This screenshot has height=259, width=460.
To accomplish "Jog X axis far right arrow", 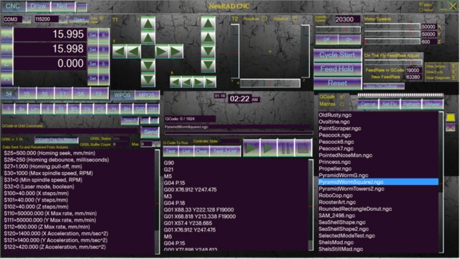I will tap(176, 51).
